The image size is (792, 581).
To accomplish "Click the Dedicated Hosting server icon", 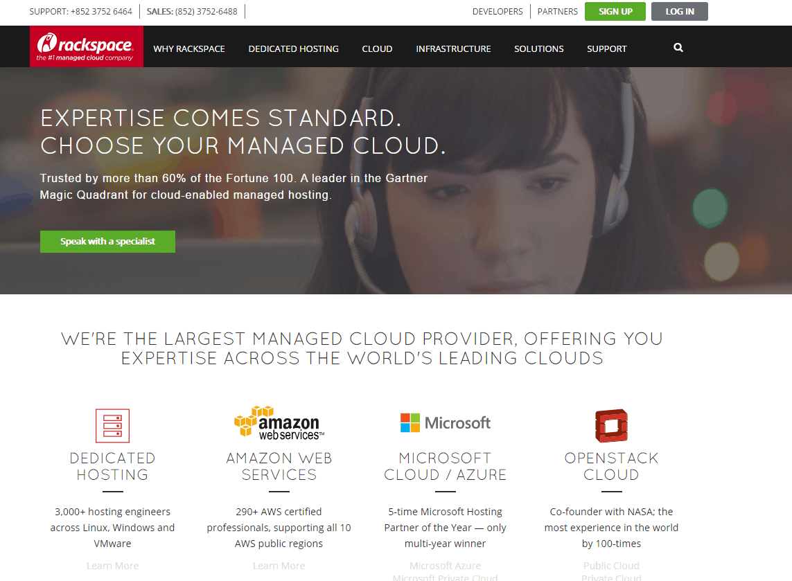I will coord(113,425).
